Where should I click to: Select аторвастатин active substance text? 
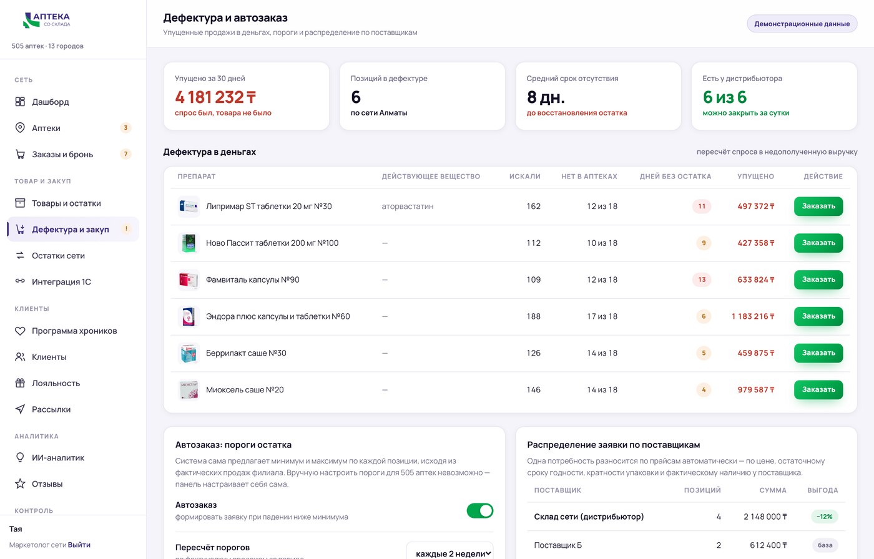[408, 207]
